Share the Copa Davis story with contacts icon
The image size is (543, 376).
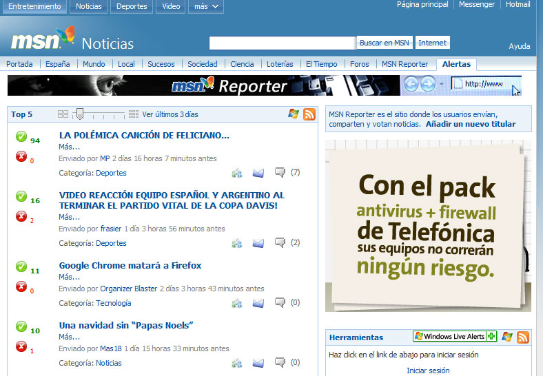coord(237,243)
